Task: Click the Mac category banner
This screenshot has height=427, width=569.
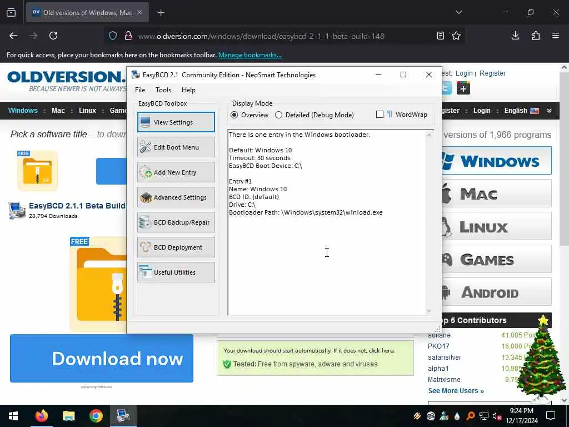Action: point(496,194)
